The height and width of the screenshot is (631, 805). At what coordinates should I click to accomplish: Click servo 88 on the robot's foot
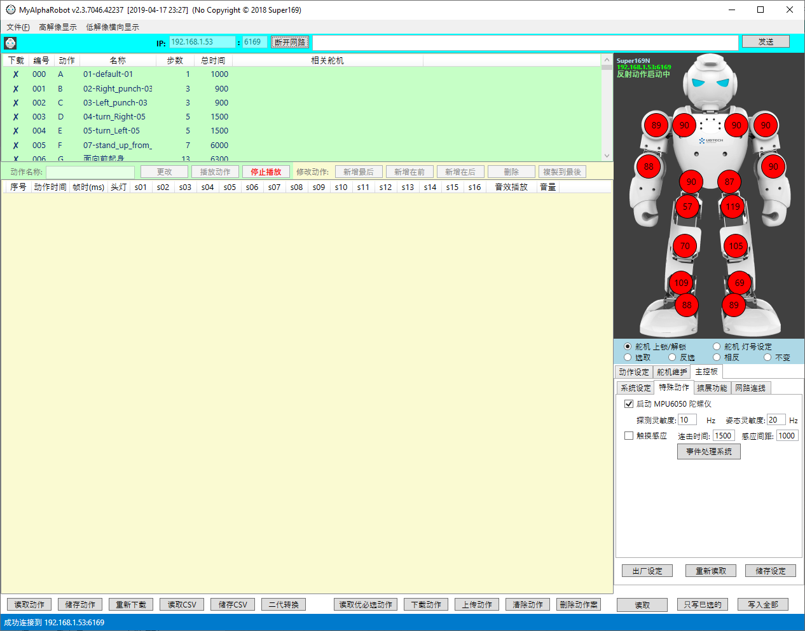coord(687,305)
